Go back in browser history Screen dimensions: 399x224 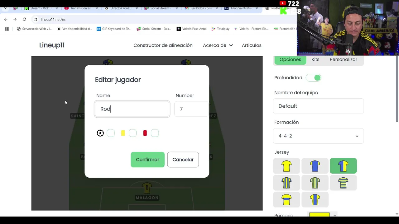pos(6,19)
